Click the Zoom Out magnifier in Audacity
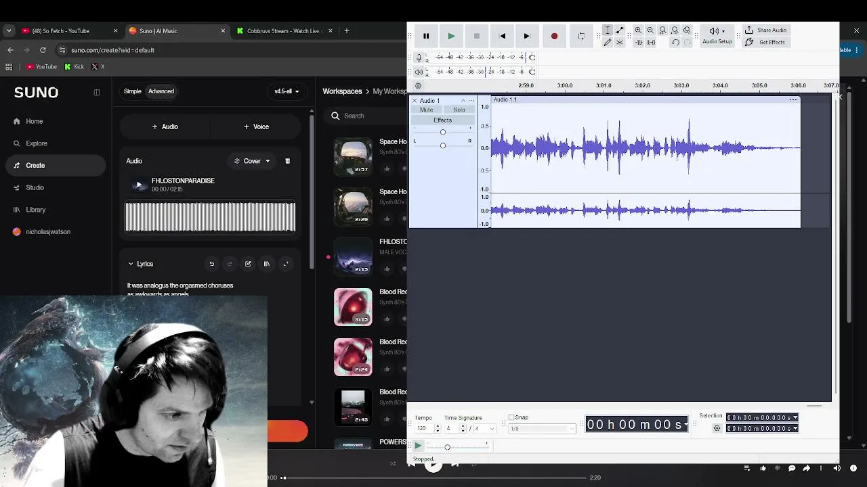Image resolution: width=867 pixels, height=487 pixels. point(650,30)
